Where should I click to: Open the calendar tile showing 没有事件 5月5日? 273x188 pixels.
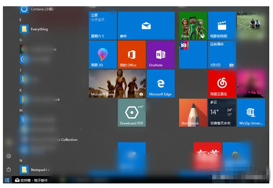tap(222, 55)
